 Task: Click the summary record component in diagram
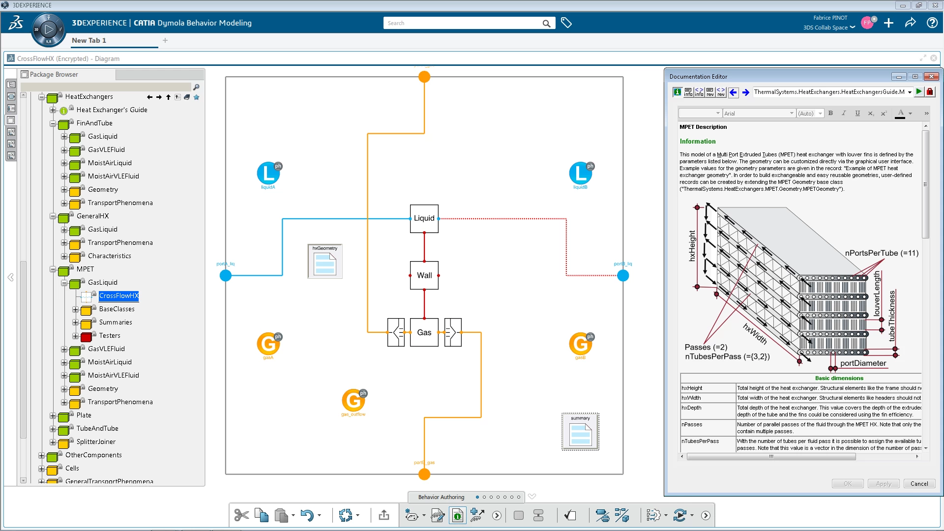(x=580, y=432)
